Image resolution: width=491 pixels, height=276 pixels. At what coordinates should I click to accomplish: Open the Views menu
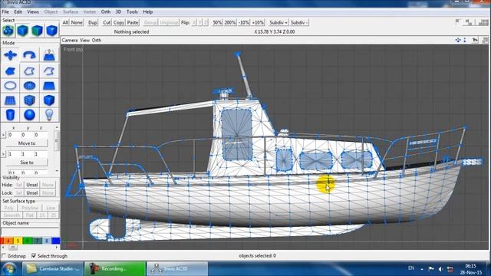click(x=33, y=12)
